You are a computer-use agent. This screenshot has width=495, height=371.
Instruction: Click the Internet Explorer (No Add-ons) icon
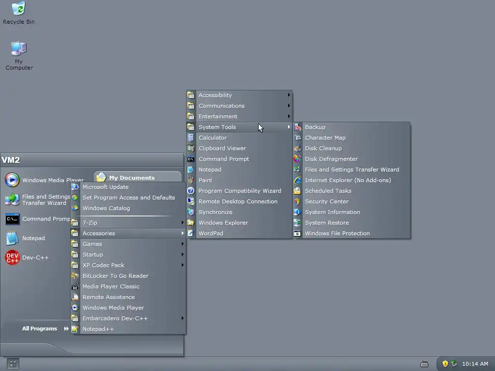click(x=297, y=180)
